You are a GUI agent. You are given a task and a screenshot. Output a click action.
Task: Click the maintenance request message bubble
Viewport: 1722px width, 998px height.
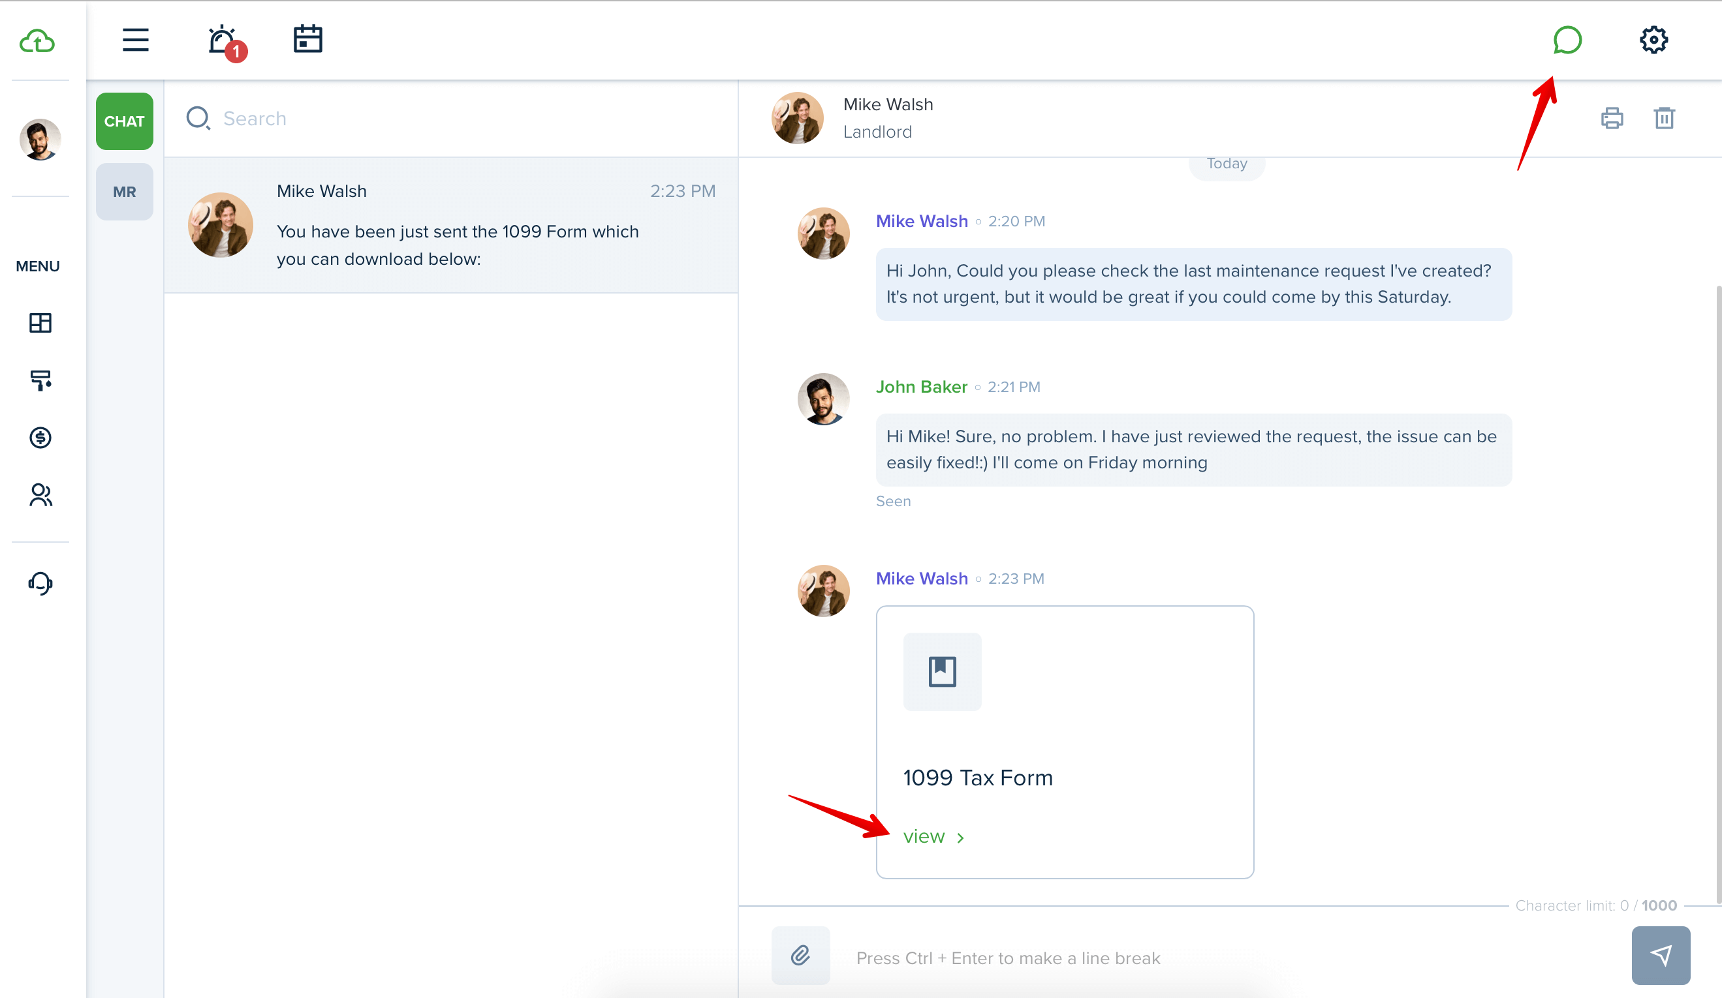[x=1194, y=284]
